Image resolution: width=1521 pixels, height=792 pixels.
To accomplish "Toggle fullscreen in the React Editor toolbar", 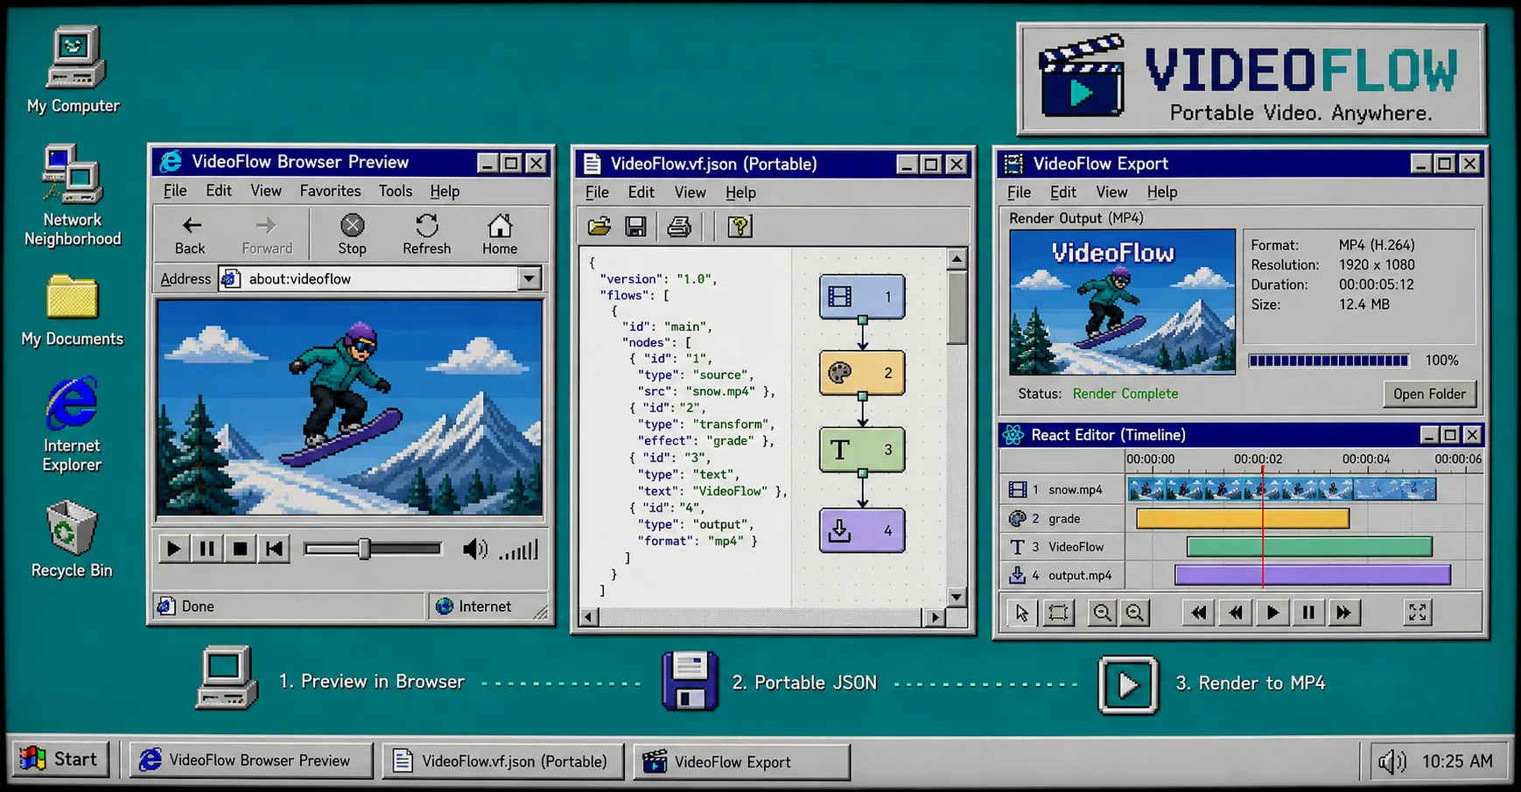I will [1418, 613].
